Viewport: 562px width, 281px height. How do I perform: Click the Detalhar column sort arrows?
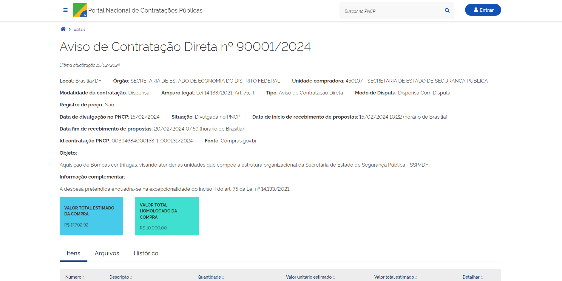click(481, 277)
